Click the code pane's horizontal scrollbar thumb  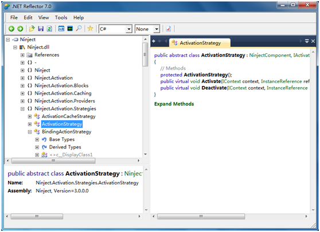tap(201, 217)
